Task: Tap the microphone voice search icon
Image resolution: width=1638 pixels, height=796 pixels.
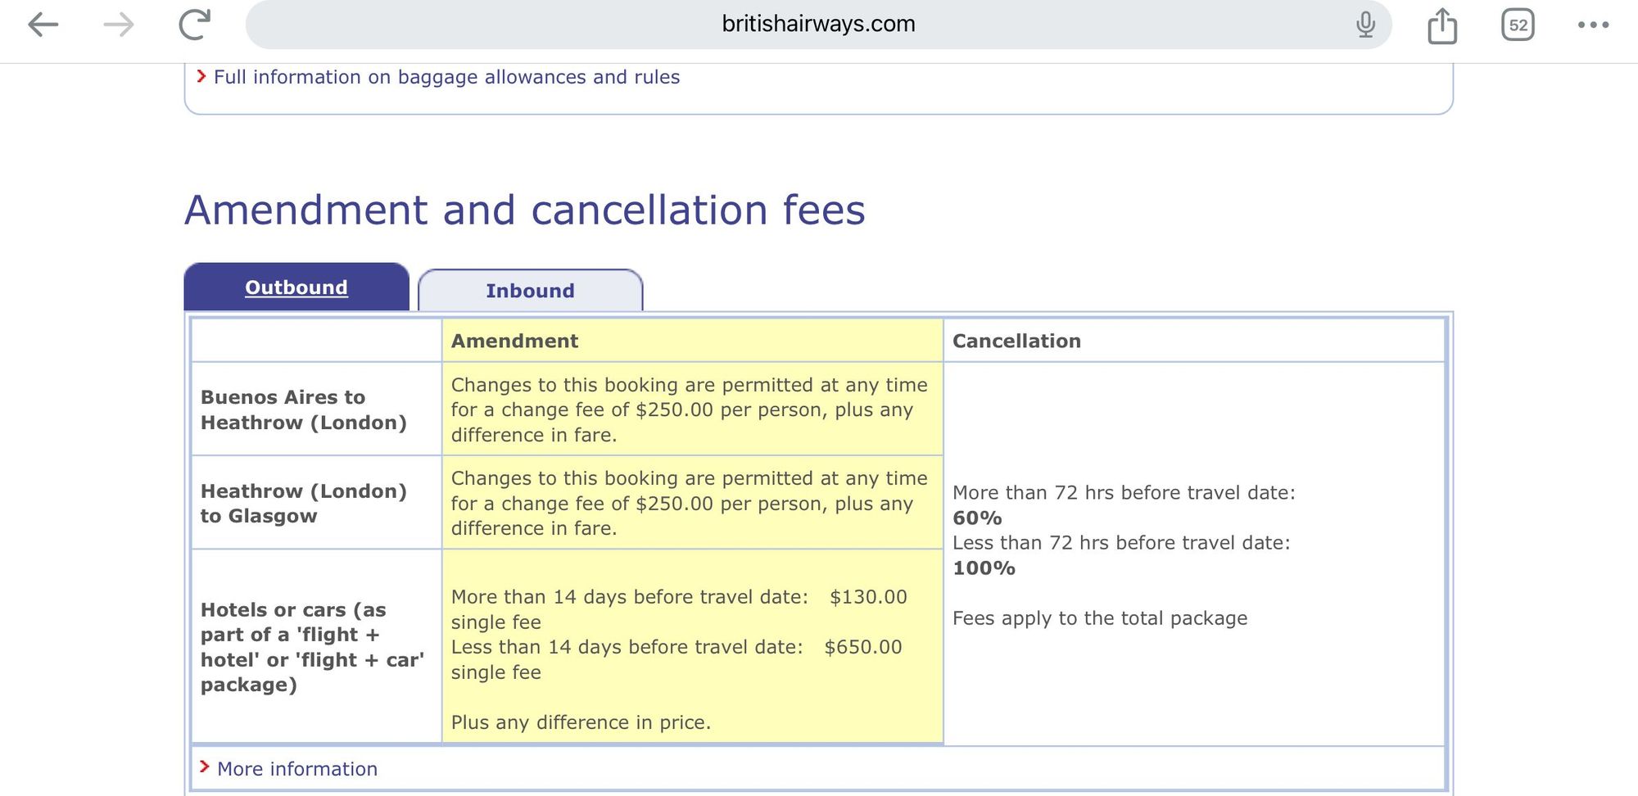Action: point(1365,25)
